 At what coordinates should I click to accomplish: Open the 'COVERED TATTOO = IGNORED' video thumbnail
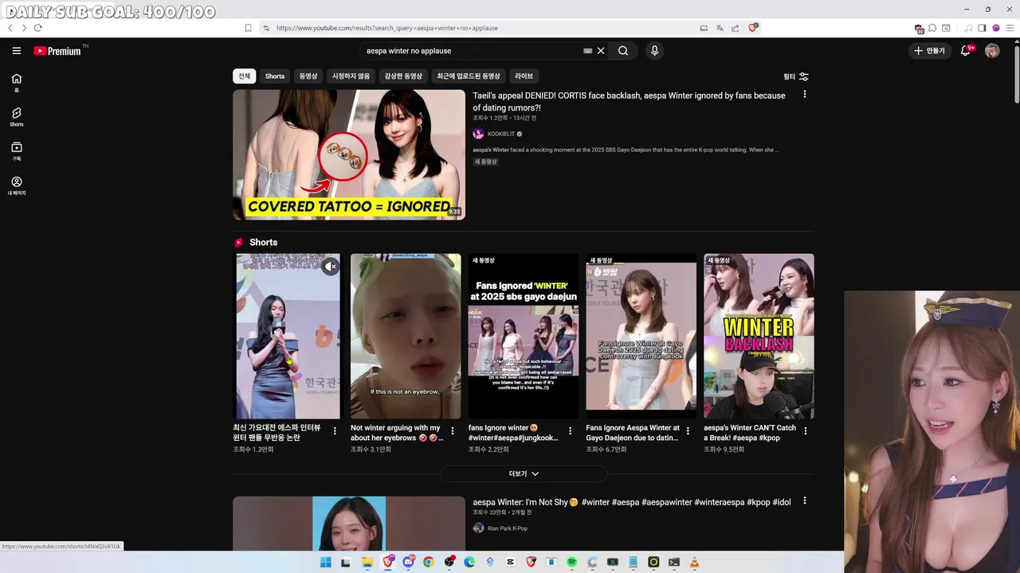[x=349, y=154]
